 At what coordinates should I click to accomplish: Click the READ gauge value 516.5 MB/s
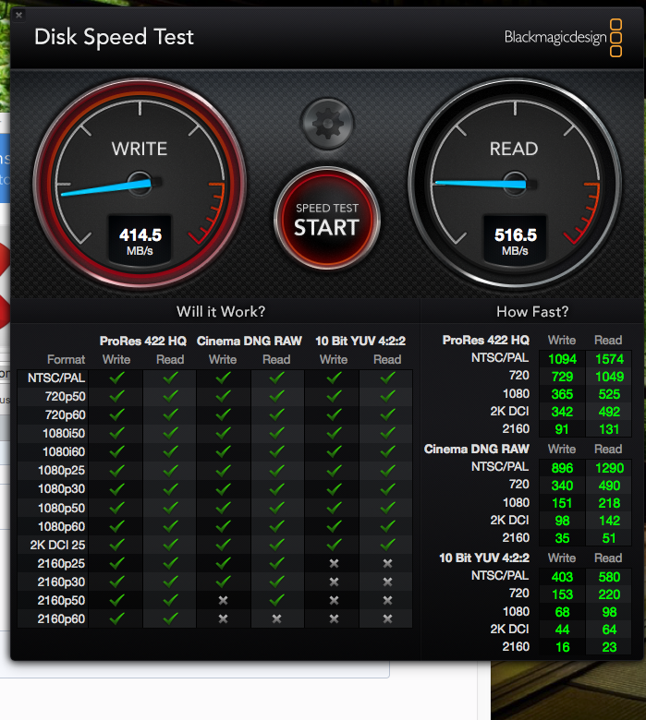pyautogui.click(x=515, y=241)
